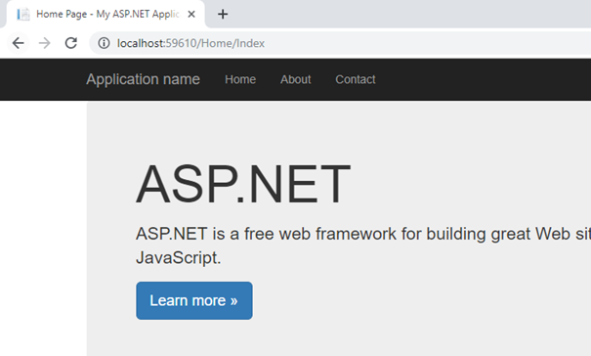
Task: Go back using the browser back arrow
Action: [19, 43]
